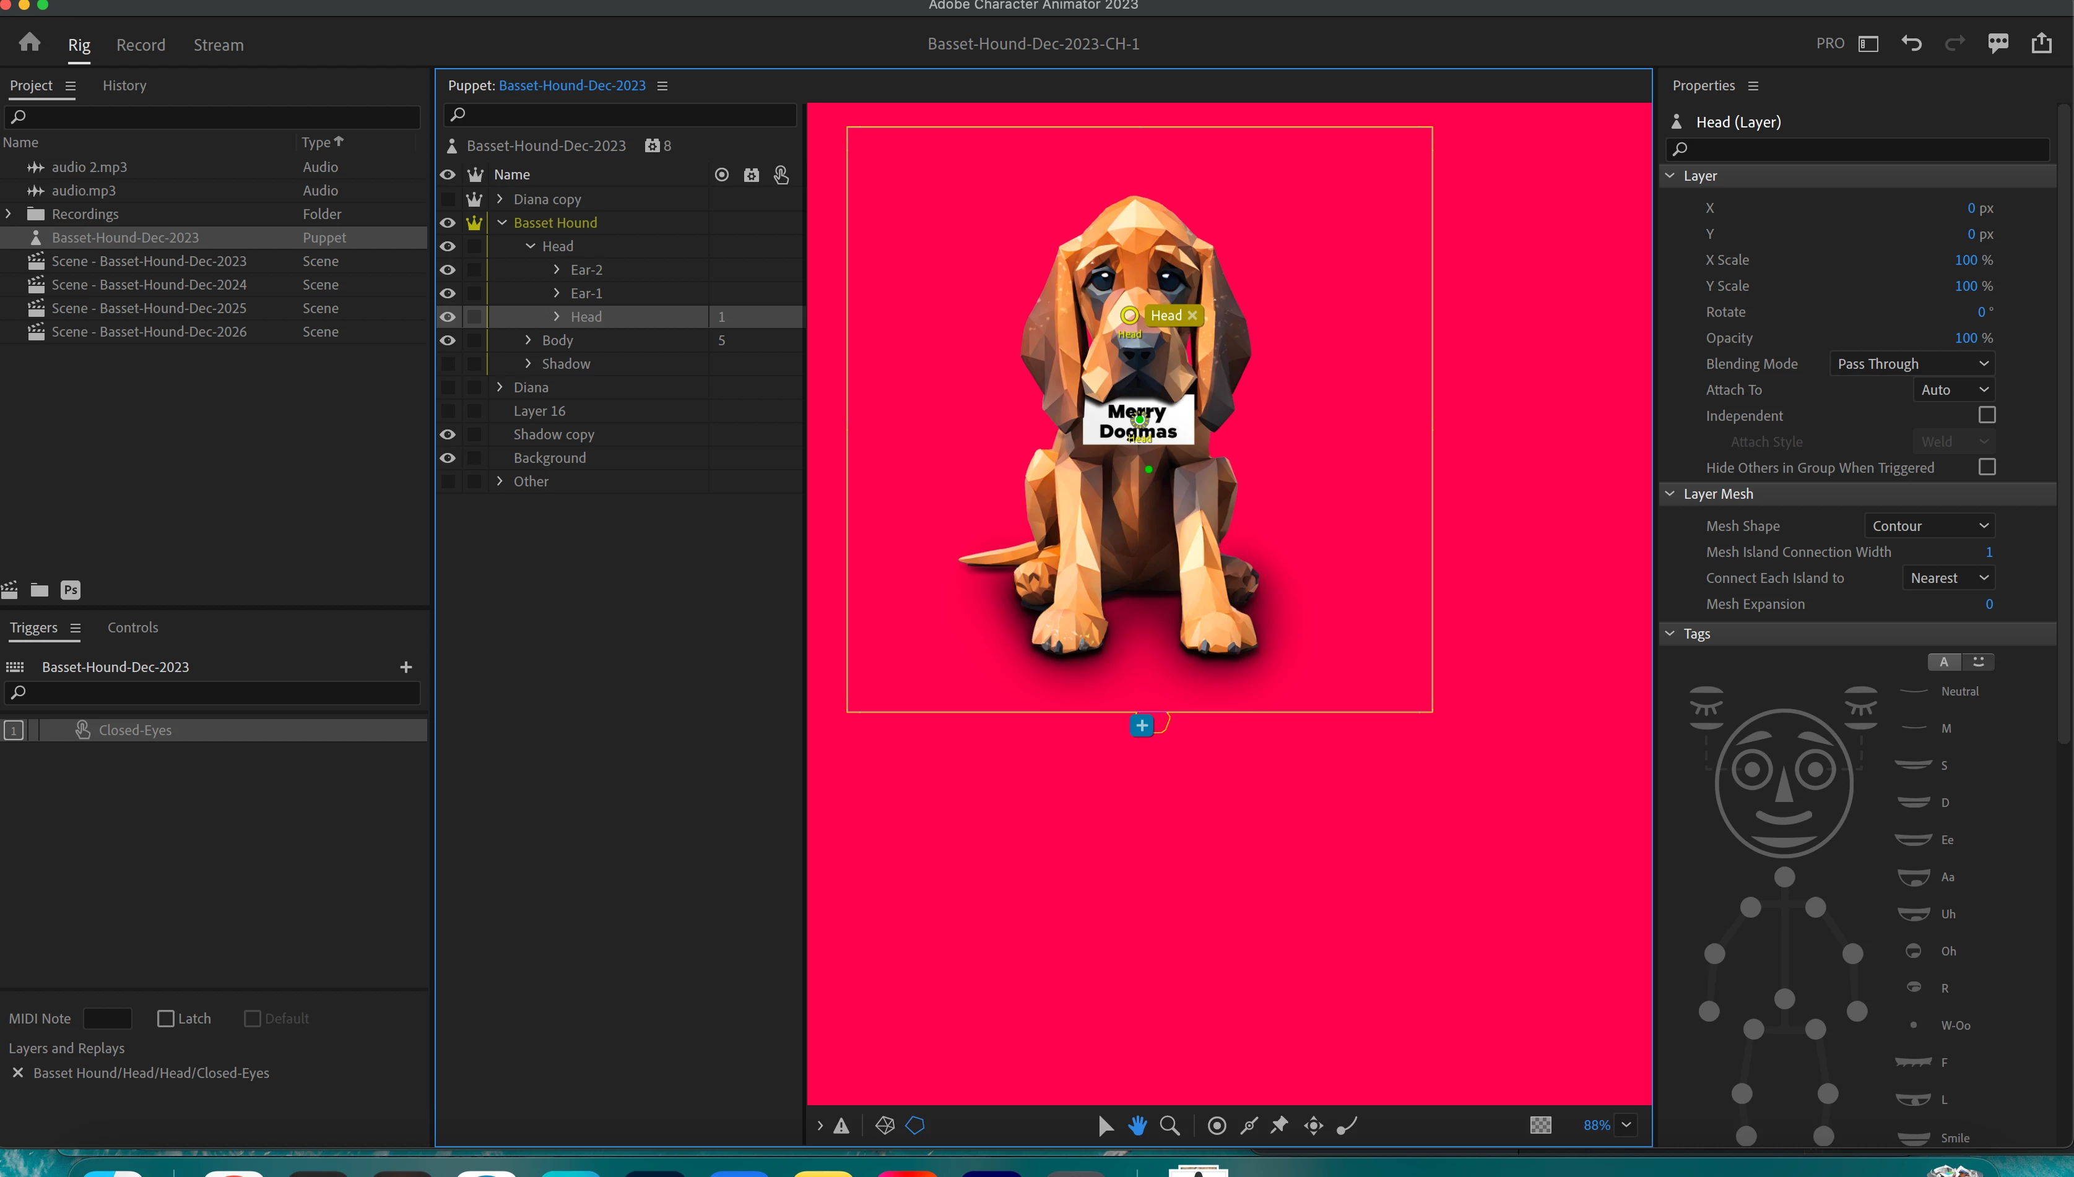Open the Blending Mode dropdown
2074x1177 pixels.
tap(1912, 364)
